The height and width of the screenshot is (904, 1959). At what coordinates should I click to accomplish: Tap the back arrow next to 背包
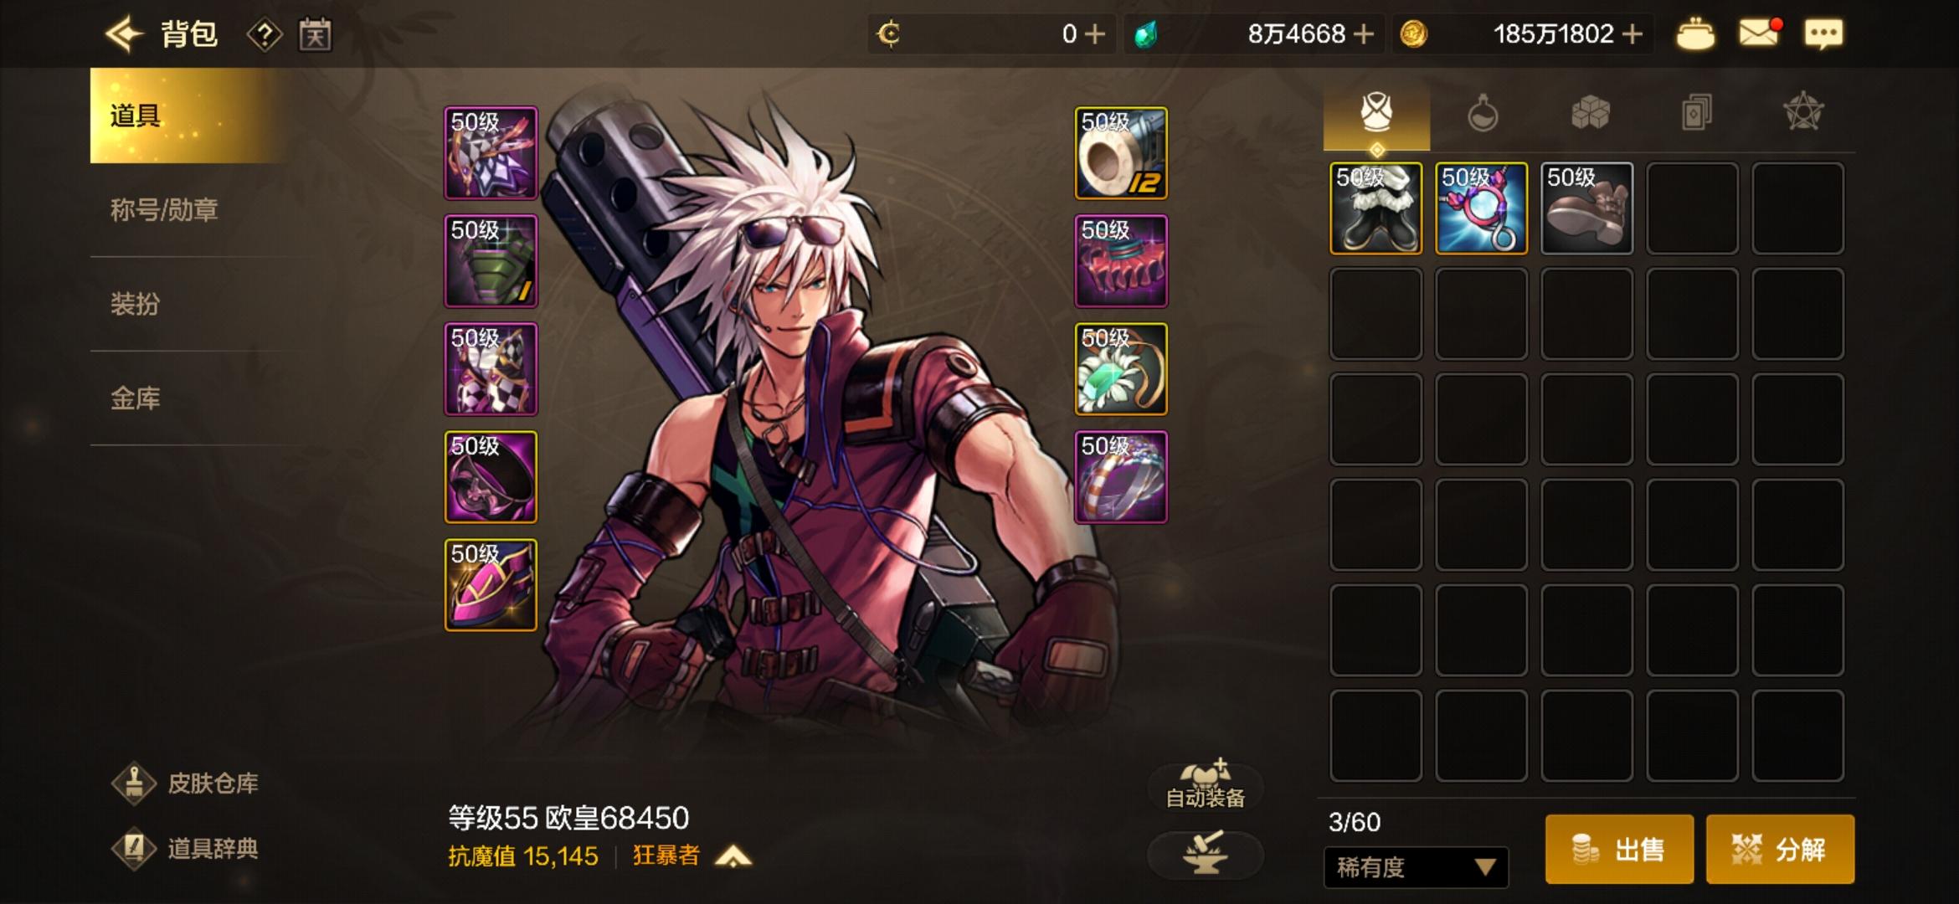click(x=124, y=33)
